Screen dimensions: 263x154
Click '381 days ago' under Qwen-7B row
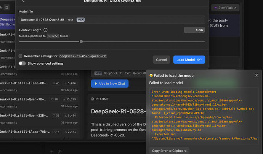click(69, 106)
